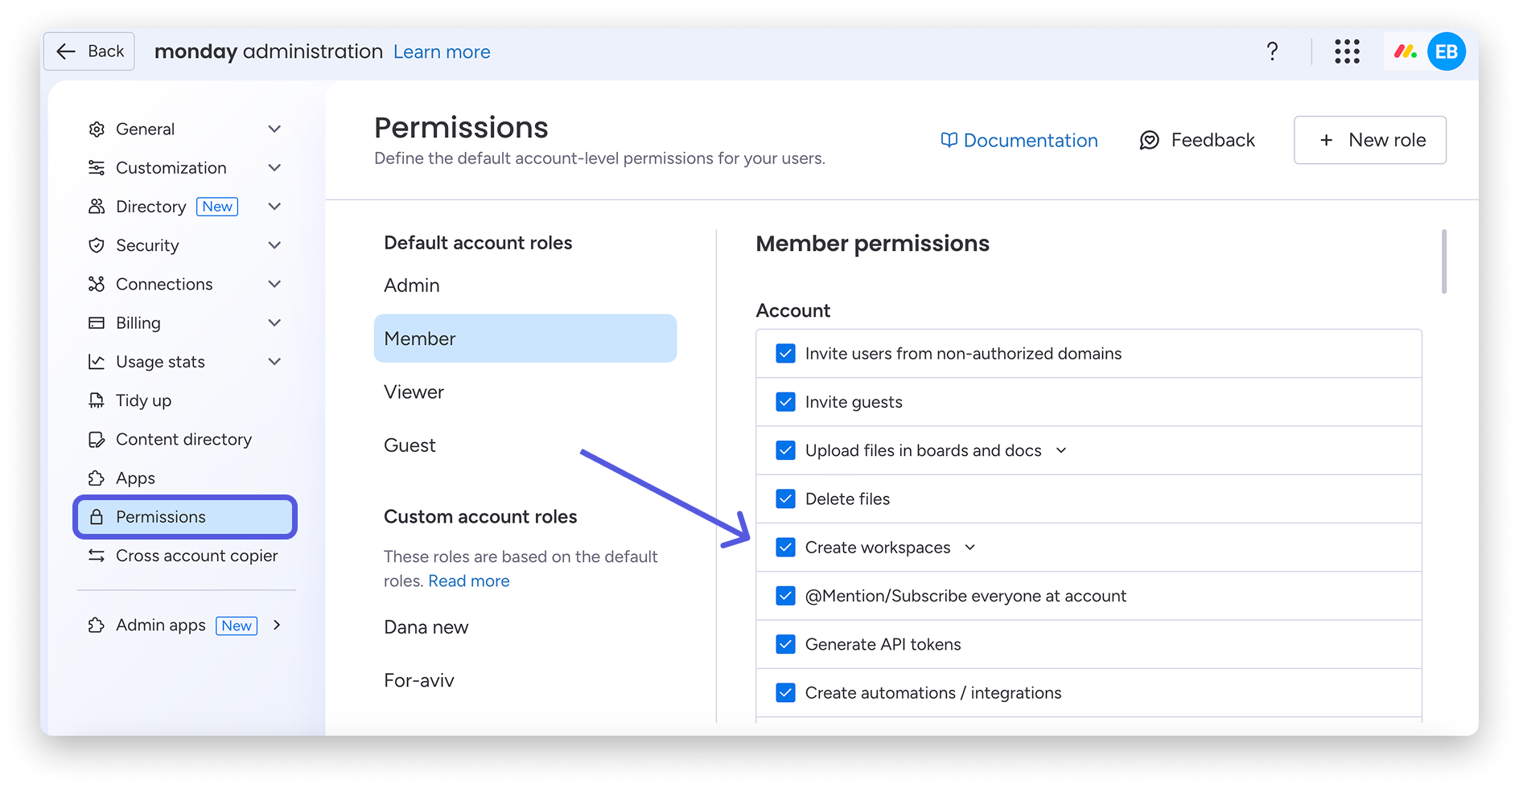Screen dimensions: 1519x788
Task: Switch to the Viewer role
Action: pyautogui.click(x=414, y=392)
